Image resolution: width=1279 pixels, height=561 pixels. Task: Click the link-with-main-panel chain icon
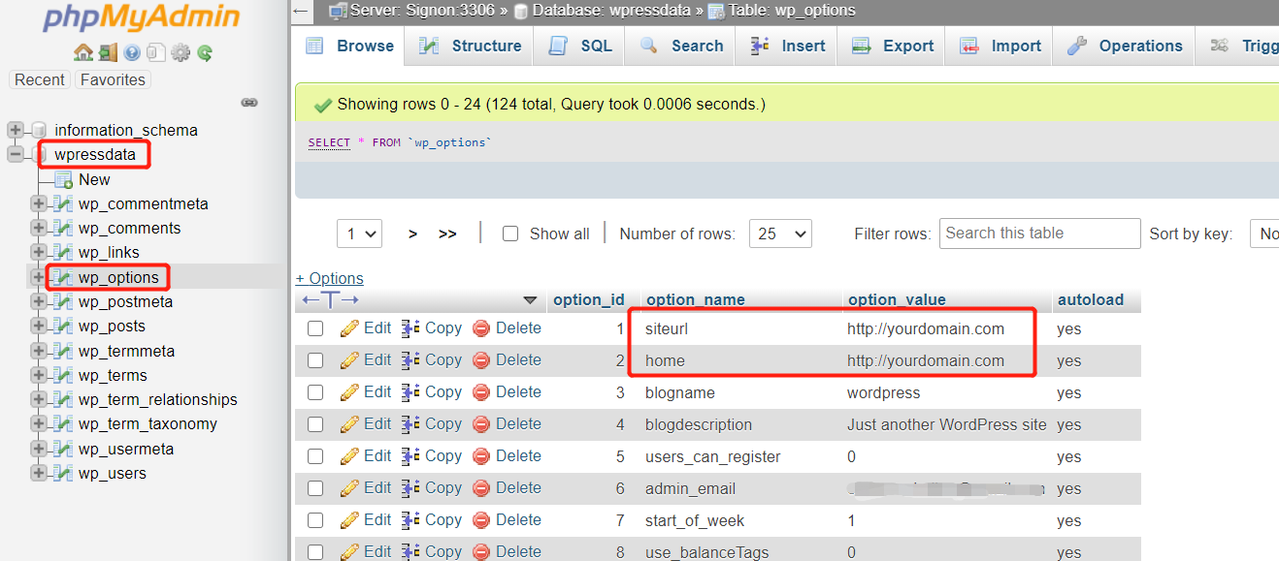[x=249, y=103]
